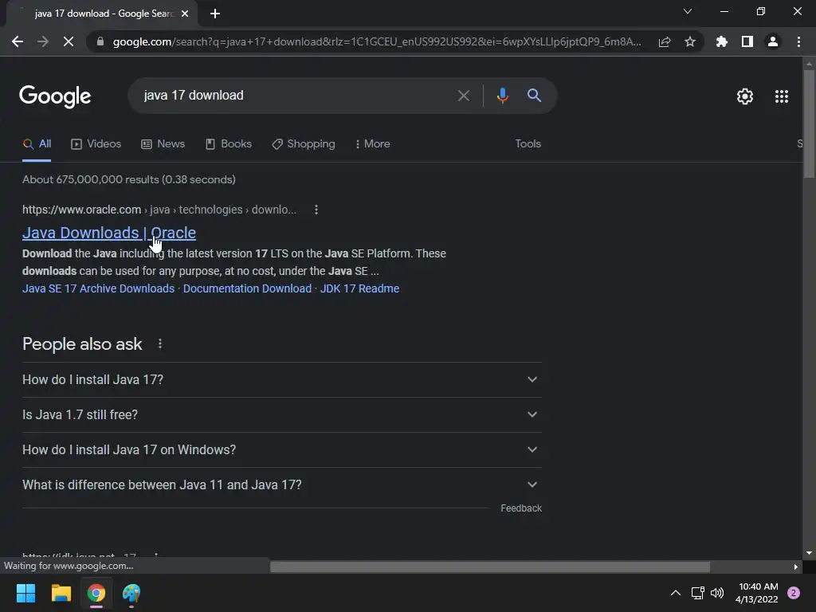Open search Tools options
The image size is (816, 612).
point(528,143)
